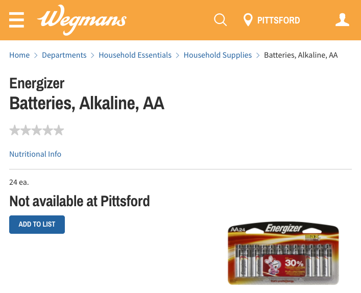Navigate to Household Essentials breadcrumb

click(x=135, y=55)
